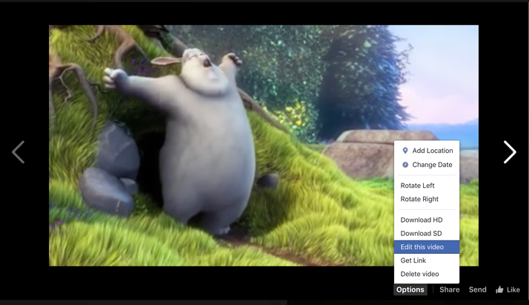Click the Big Buck Bunny video frame

click(x=264, y=145)
